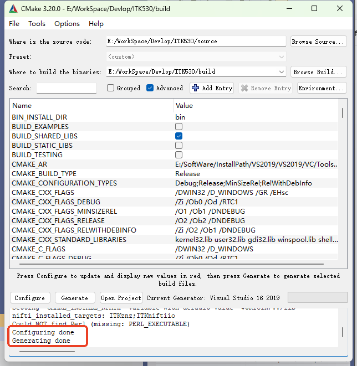357x366 pixels.
Task: Click the '/DWIN32 /D_WINDOWS /GR /EHsc' value
Action: (232, 193)
